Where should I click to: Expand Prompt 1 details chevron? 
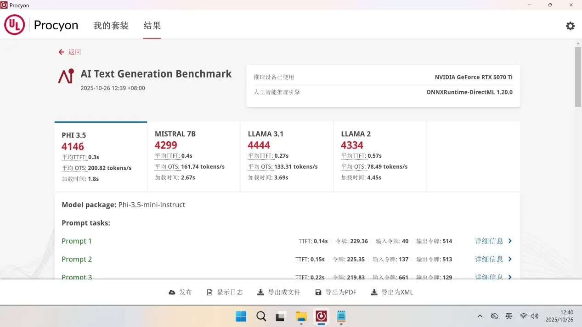510,241
